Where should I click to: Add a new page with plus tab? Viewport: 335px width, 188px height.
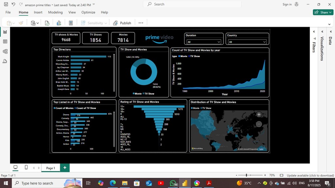[65, 167]
